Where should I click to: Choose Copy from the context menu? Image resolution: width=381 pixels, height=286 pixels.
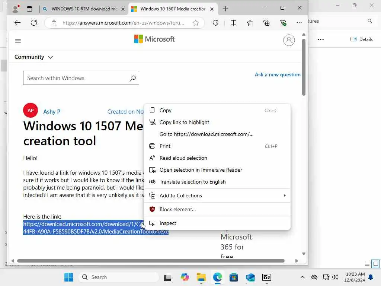(217, 110)
